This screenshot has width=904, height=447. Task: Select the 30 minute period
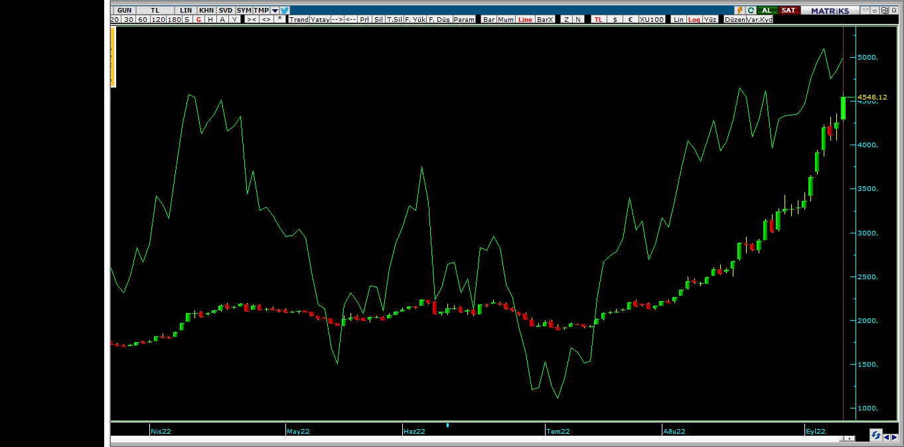click(128, 19)
